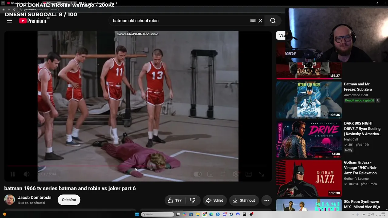388x218 pixels.
Task: Click the YouTube search text field
Action: click(x=180, y=21)
